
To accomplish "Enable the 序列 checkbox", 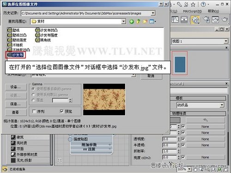I will click(34, 111).
